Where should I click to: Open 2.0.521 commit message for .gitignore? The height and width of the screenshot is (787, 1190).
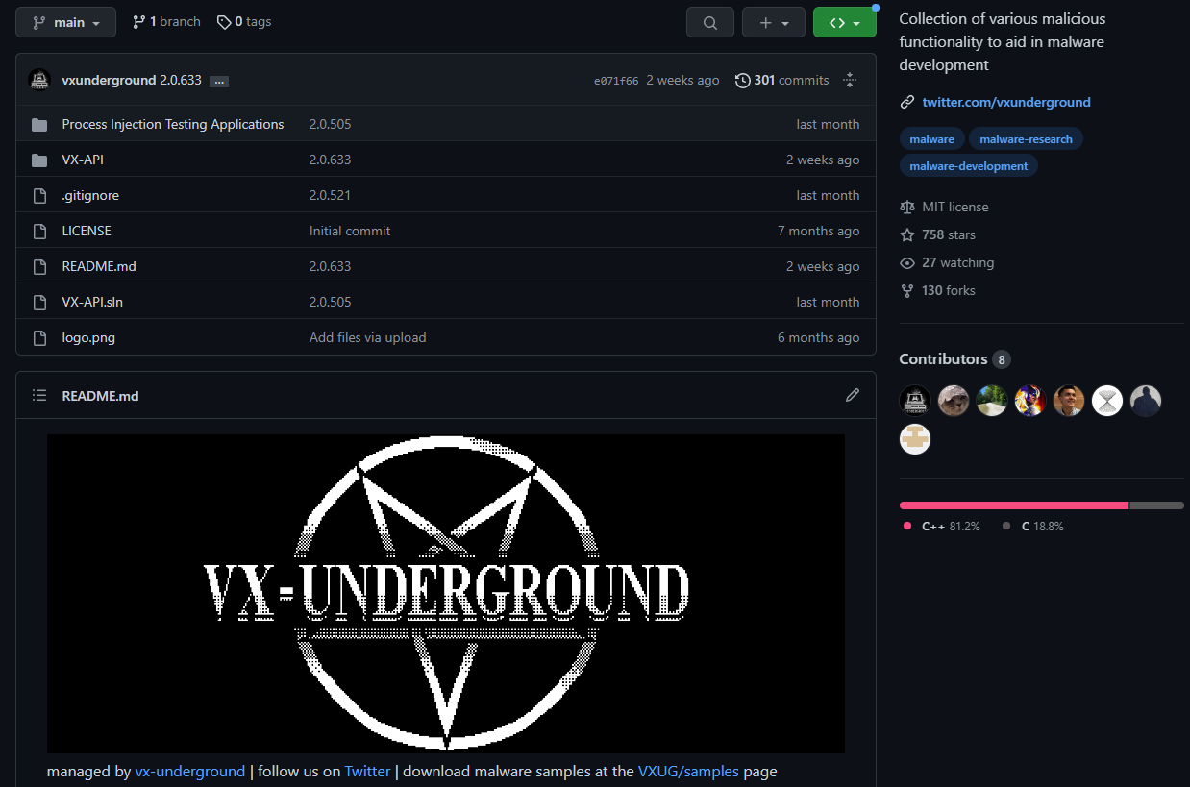click(330, 196)
